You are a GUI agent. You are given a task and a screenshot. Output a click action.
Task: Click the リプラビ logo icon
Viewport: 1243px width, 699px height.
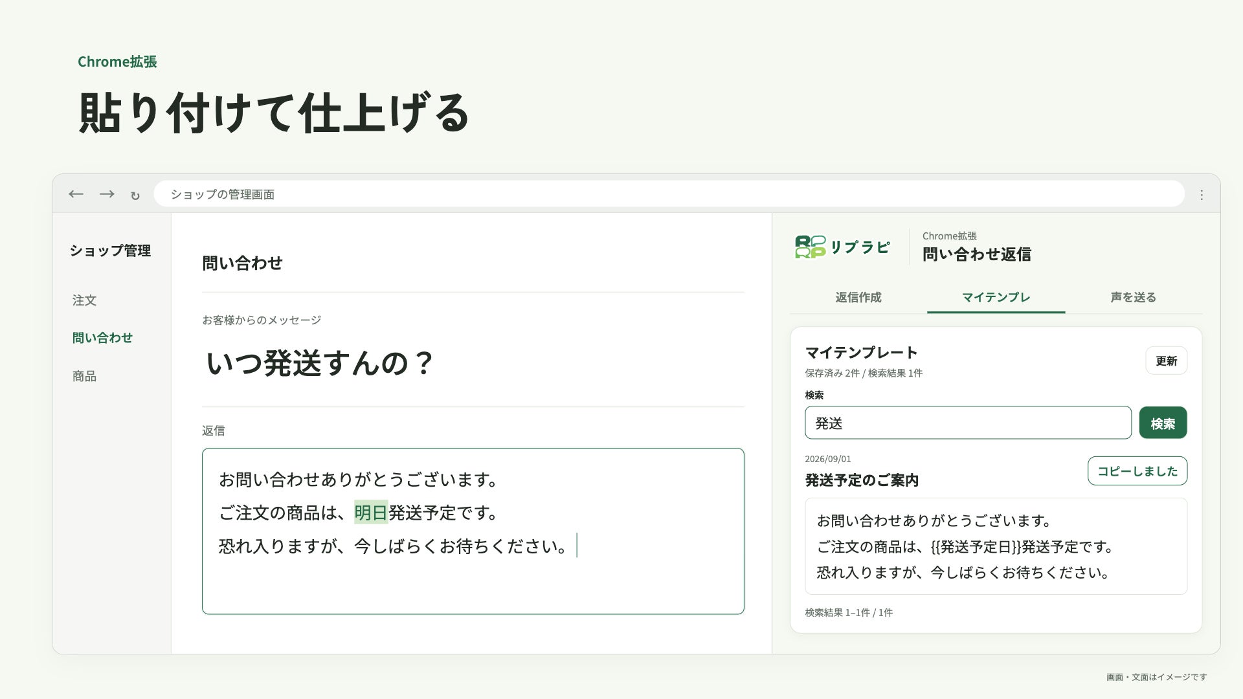810,247
